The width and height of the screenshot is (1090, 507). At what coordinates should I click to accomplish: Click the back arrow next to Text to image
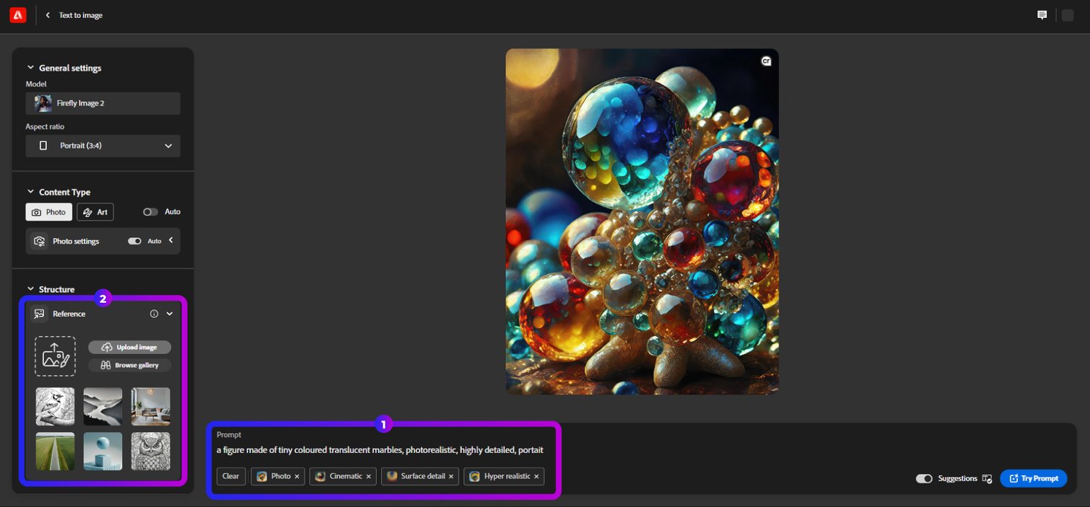click(x=48, y=14)
